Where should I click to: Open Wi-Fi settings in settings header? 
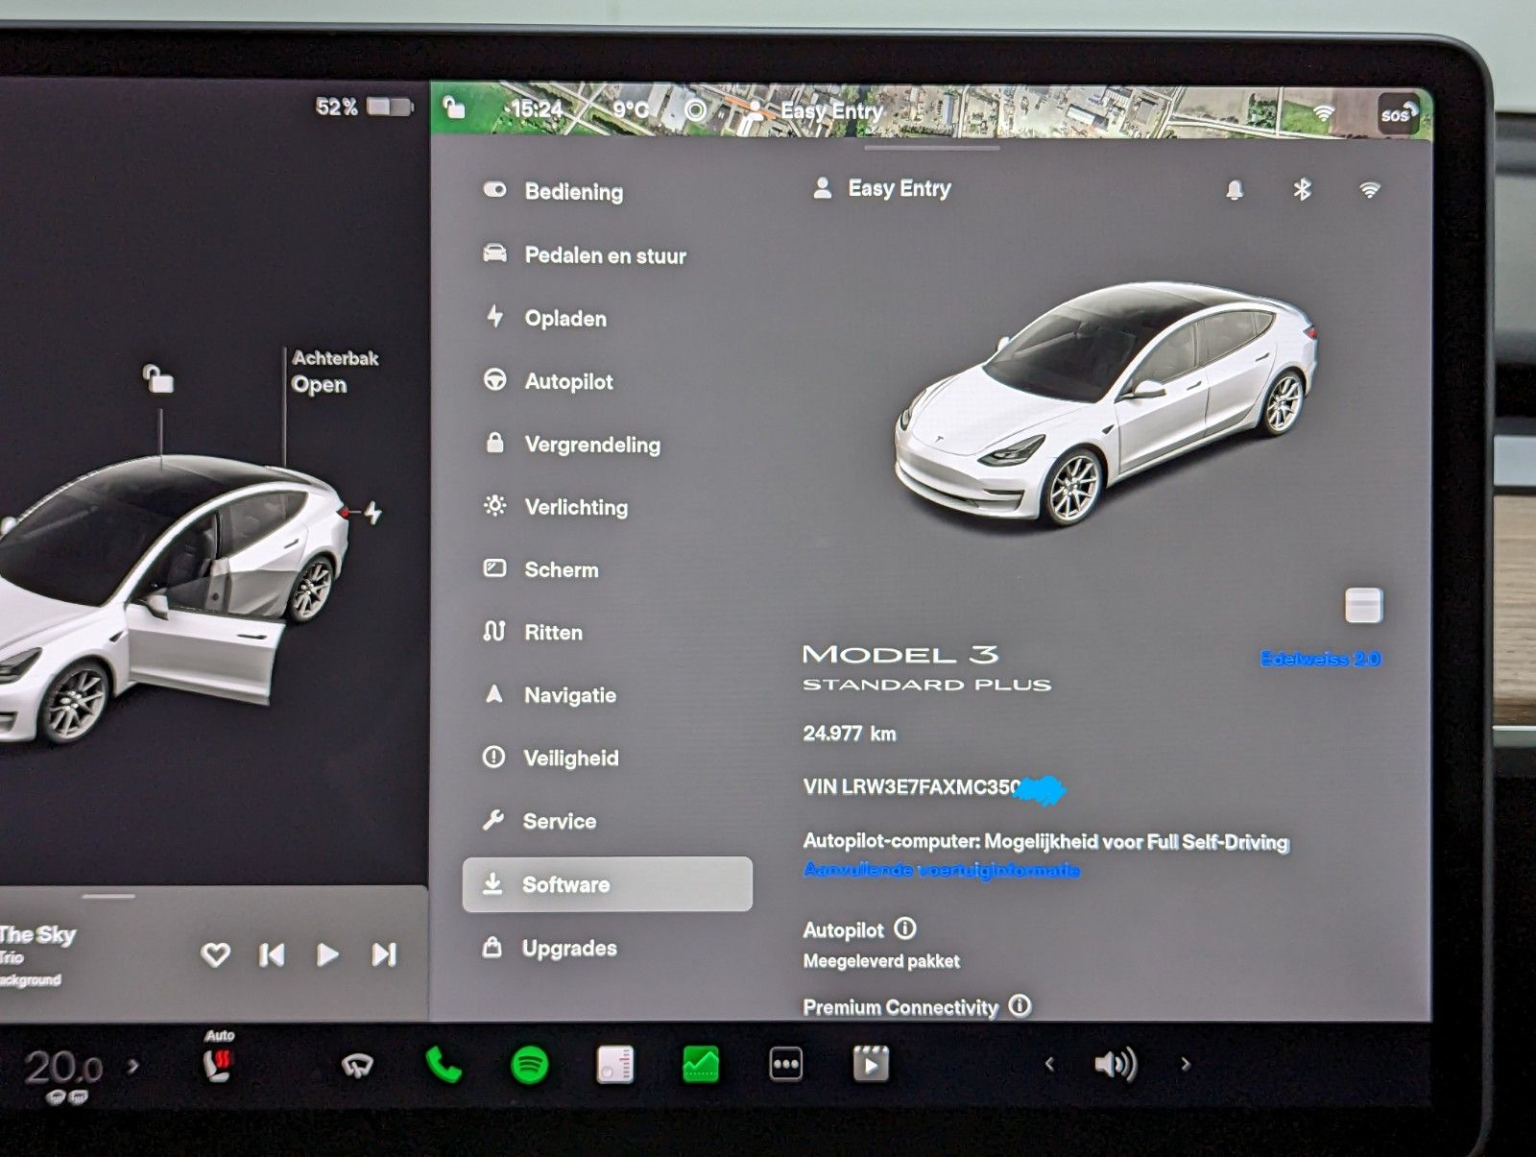(x=1370, y=189)
